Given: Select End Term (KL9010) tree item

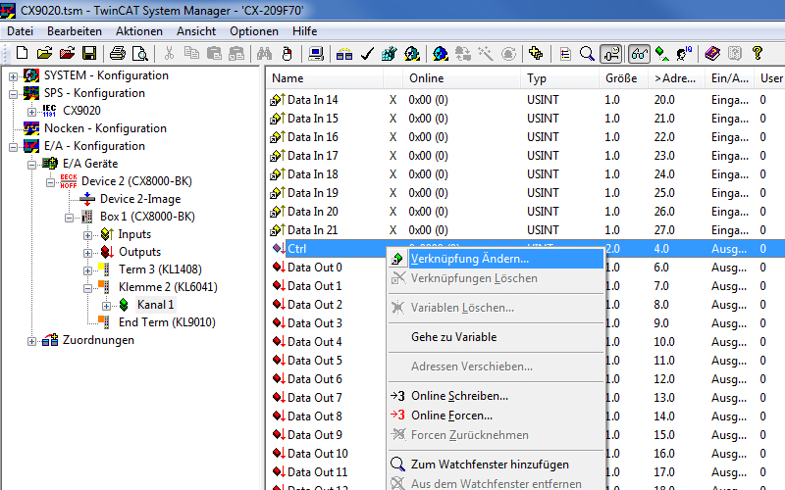Looking at the screenshot, I should (x=167, y=322).
